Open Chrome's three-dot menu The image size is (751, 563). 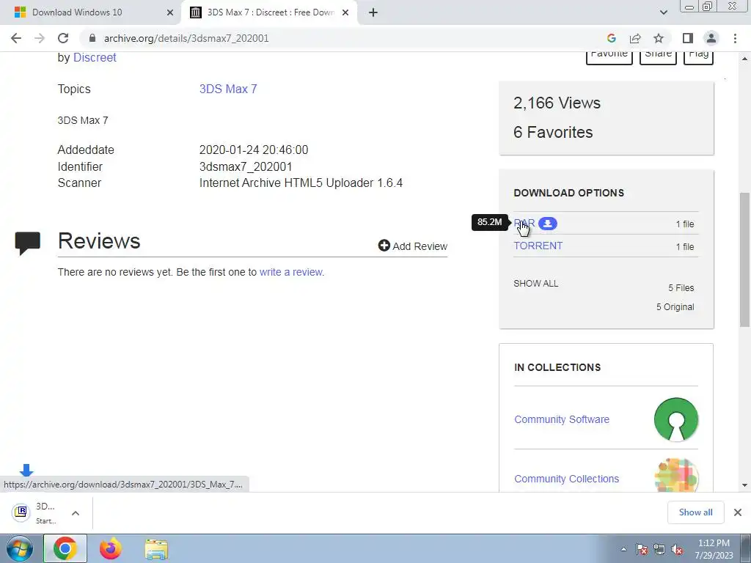click(735, 38)
